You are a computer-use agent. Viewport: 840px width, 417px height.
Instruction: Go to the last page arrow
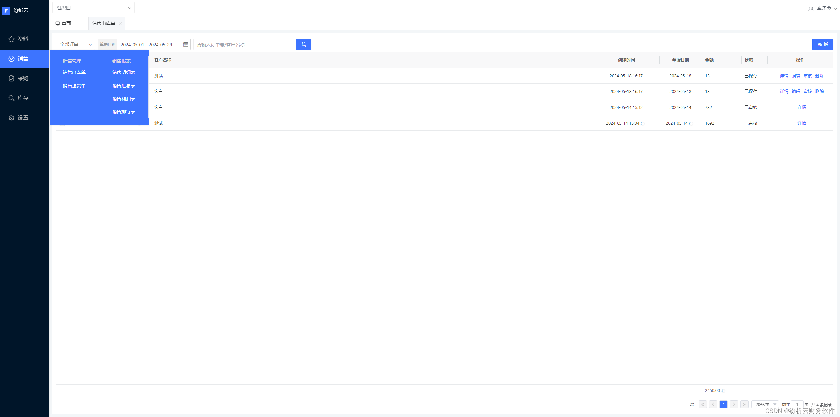tap(745, 404)
